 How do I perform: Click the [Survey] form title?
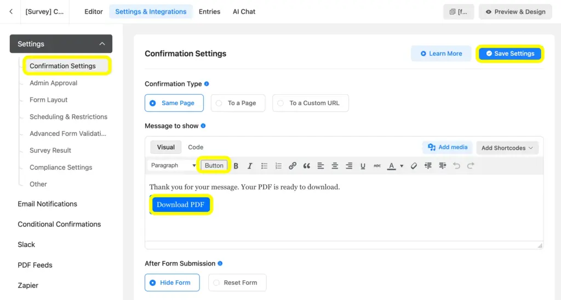click(x=44, y=12)
